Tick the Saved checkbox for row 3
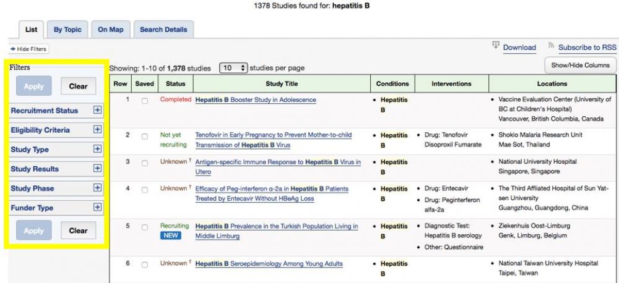The height and width of the screenshot is (283, 619). [144, 163]
